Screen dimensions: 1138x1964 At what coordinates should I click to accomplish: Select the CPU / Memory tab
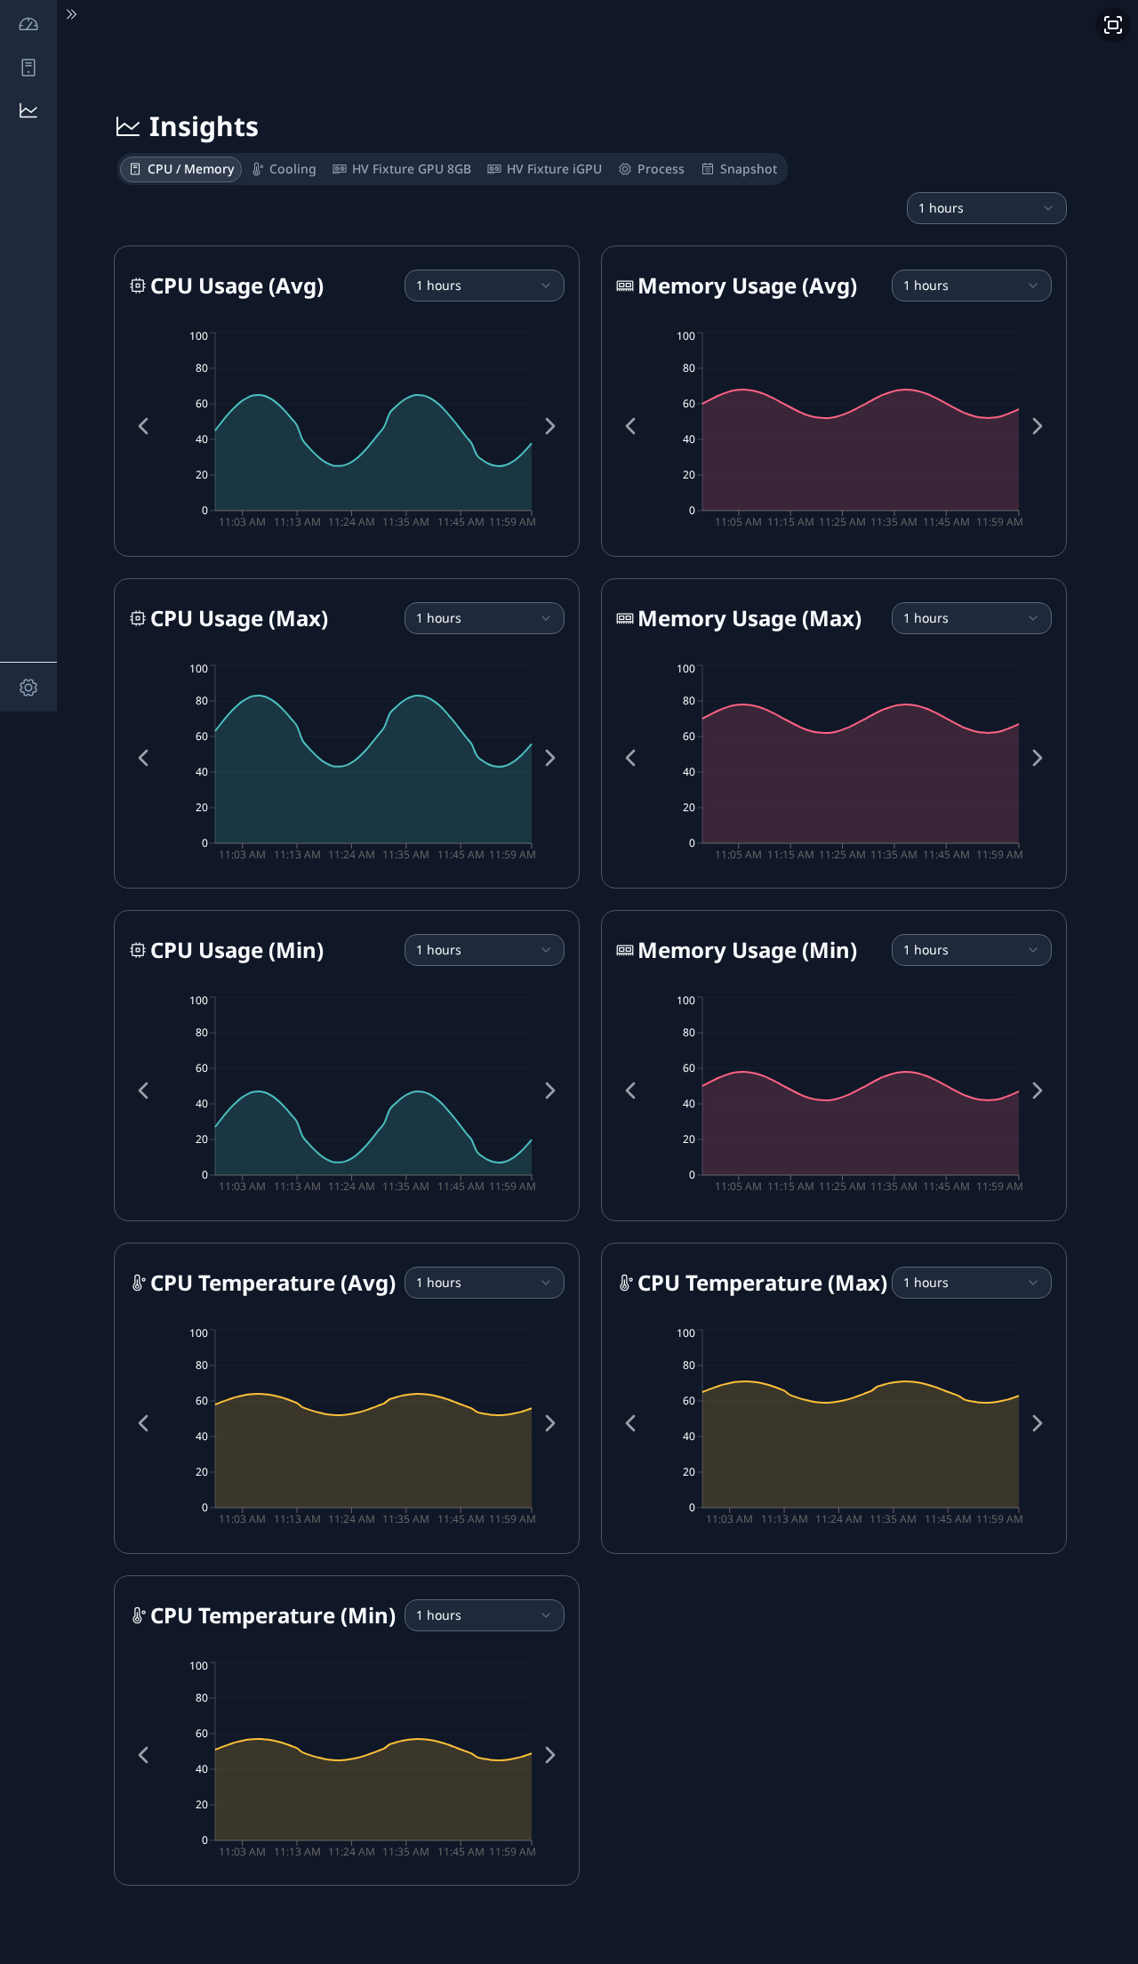[x=181, y=169]
